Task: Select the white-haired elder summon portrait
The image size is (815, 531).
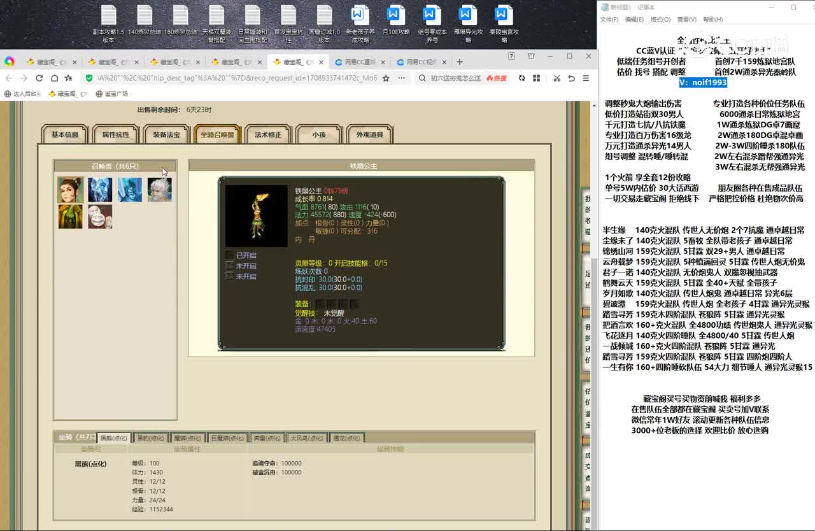Action: [159, 190]
